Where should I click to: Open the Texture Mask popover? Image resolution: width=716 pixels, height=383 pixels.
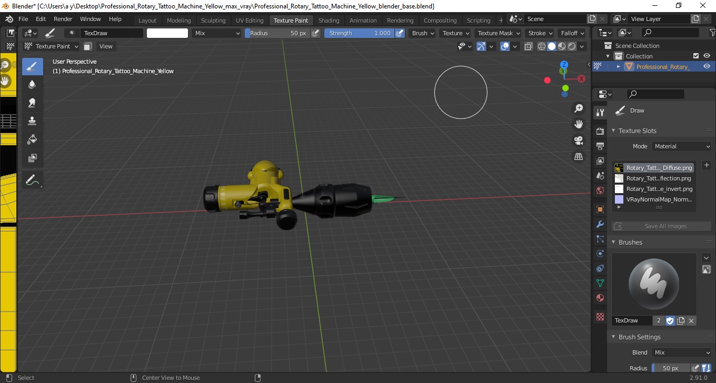[499, 33]
